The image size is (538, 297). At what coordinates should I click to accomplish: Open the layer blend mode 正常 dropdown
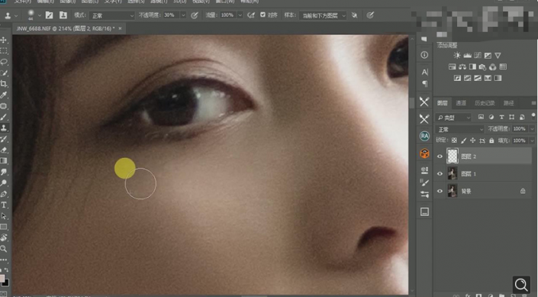[459, 129]
